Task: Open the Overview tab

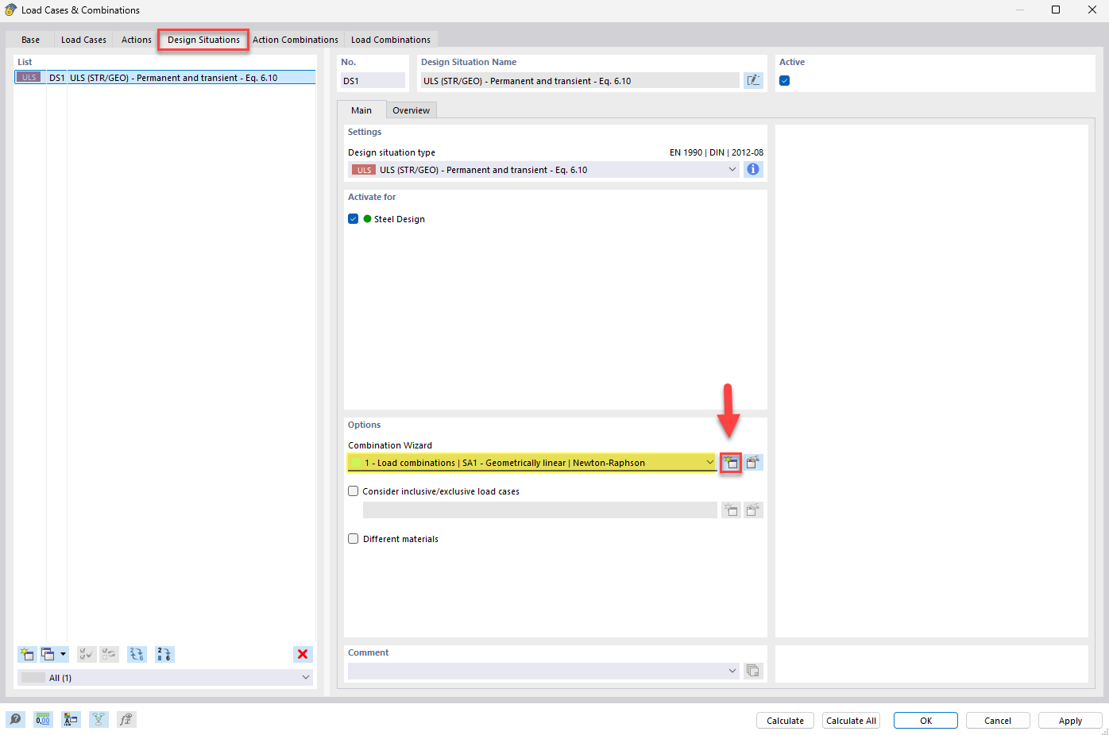Action: (411, 110)
